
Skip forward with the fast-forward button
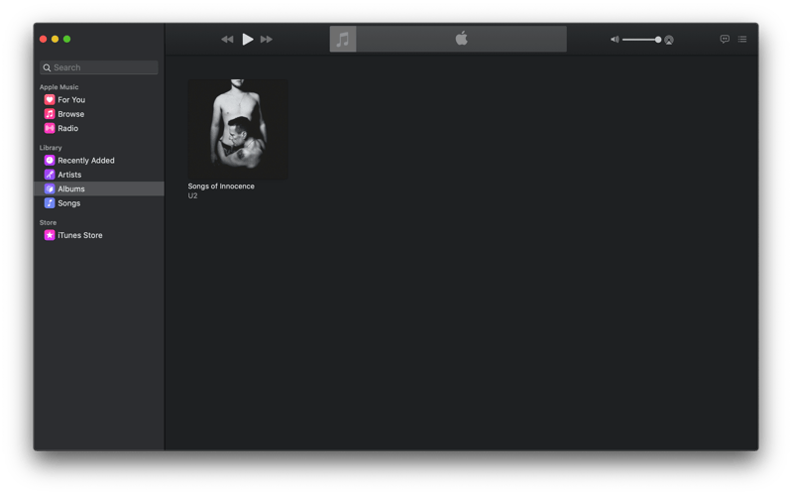pos(267,40)
